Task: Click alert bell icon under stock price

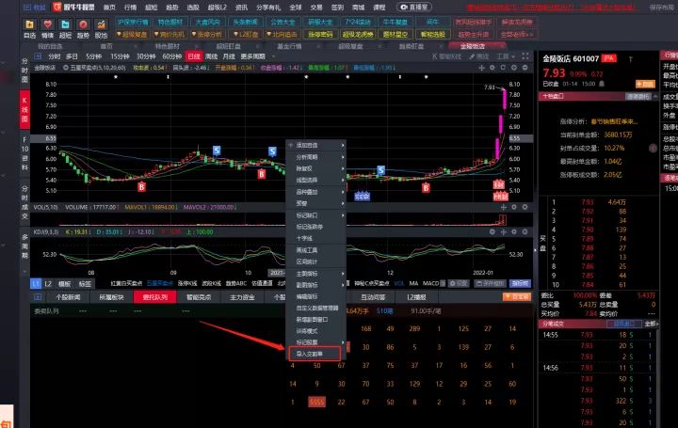Action: coord(602,84)
